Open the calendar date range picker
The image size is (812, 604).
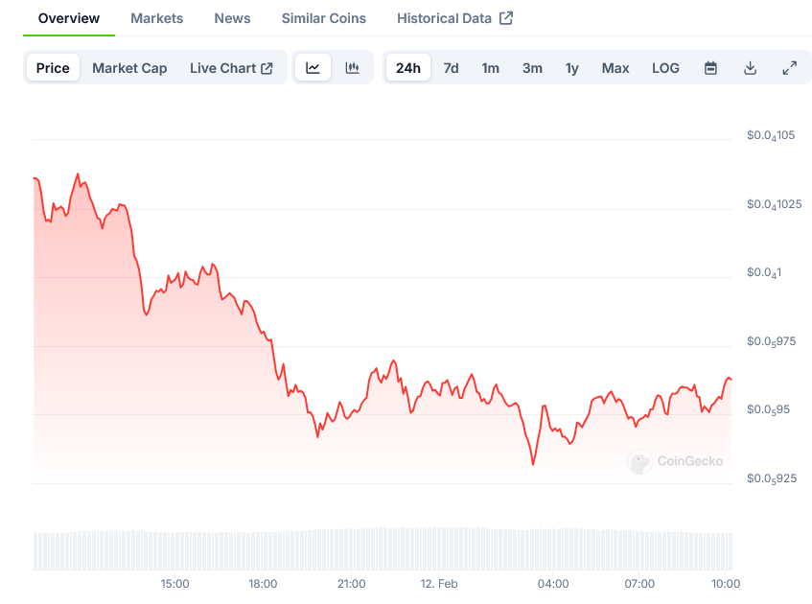[710, 68]
